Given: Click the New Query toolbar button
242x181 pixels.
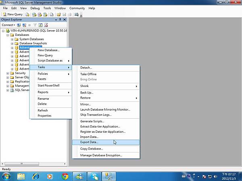Looking at the screenshot, I should [x=13, y=14].
